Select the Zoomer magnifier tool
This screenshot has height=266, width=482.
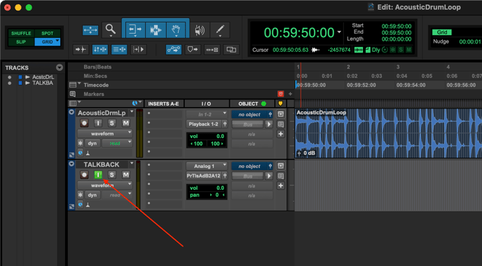(111, 30)
